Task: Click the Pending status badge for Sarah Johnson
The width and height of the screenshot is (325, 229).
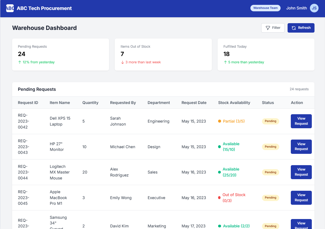Action: coord(270,121)
